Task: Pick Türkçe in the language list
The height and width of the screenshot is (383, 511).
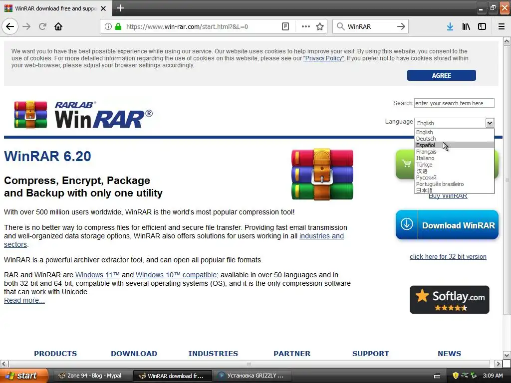Action: 455,165
